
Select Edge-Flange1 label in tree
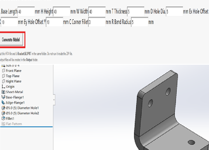(x=15, y=103)
